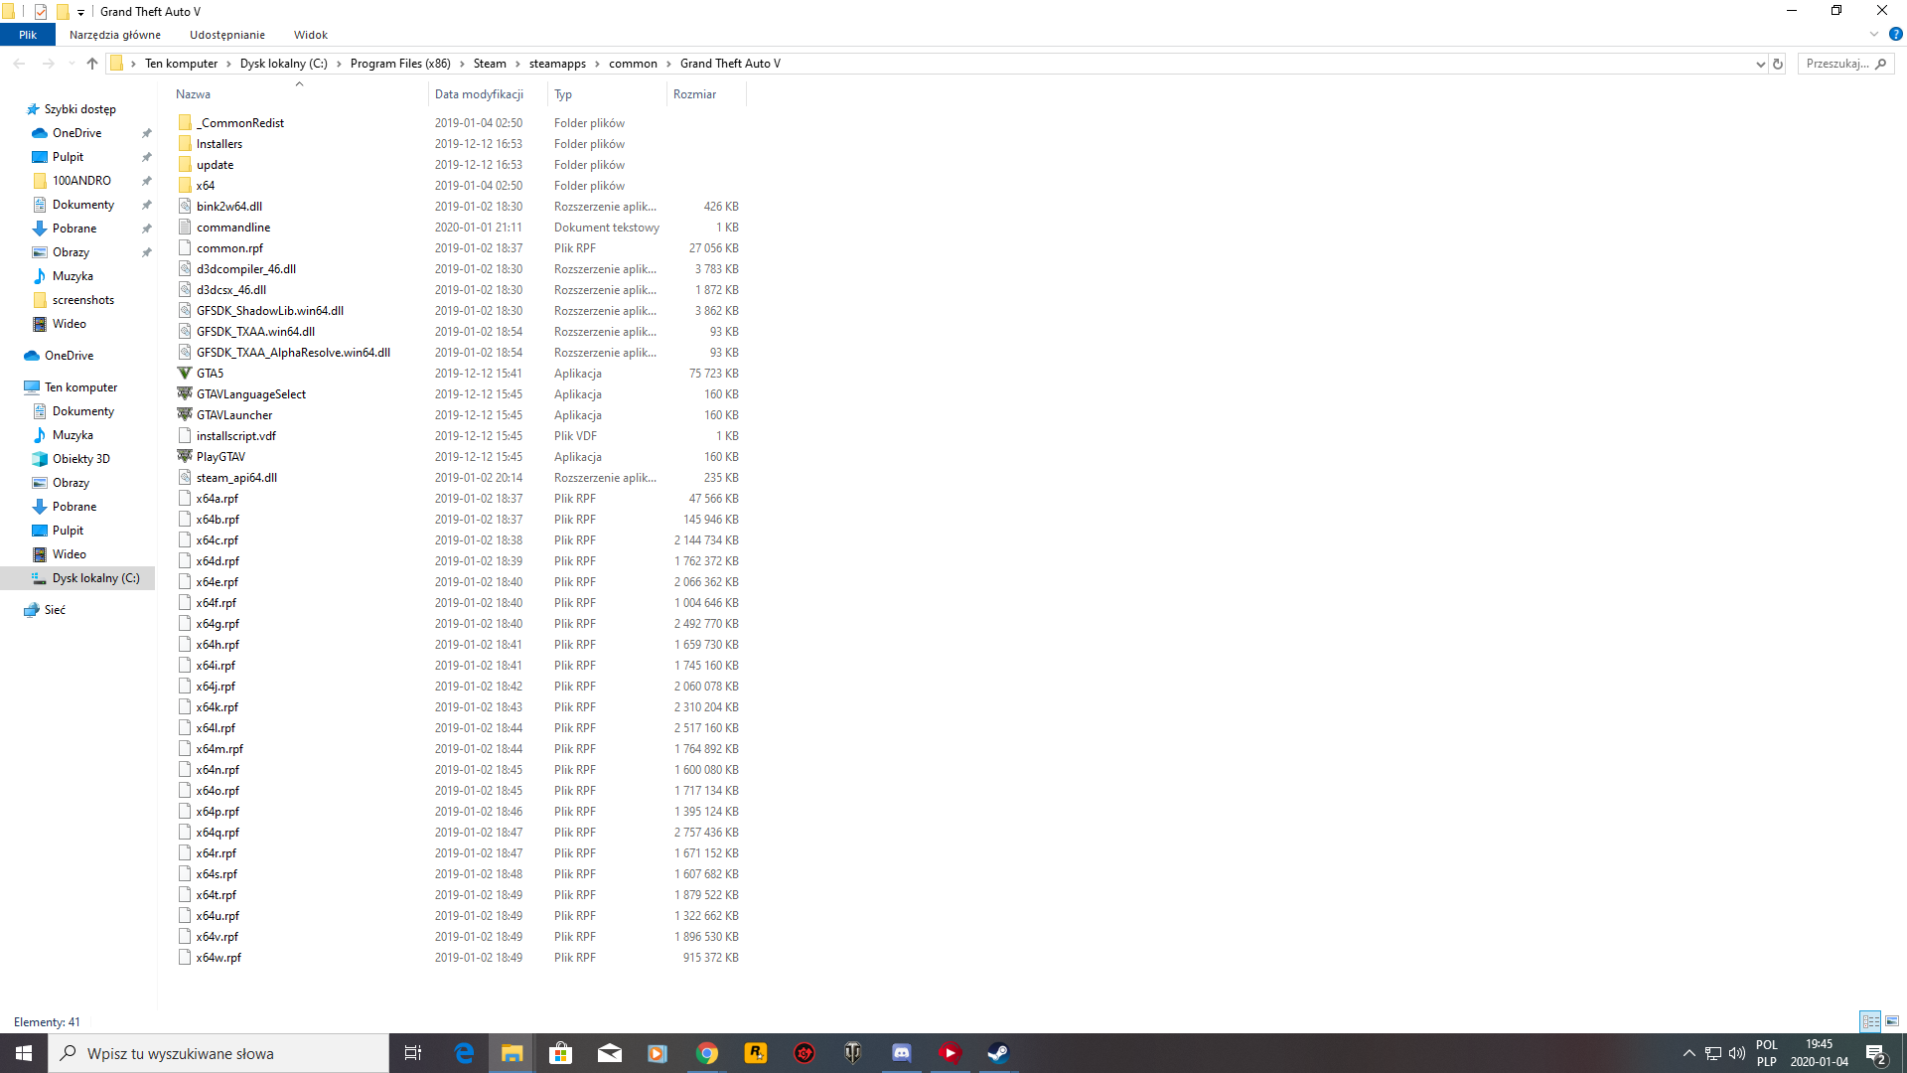Switch to details view layout
1907x1073 pixels.
(1870, 1021)
